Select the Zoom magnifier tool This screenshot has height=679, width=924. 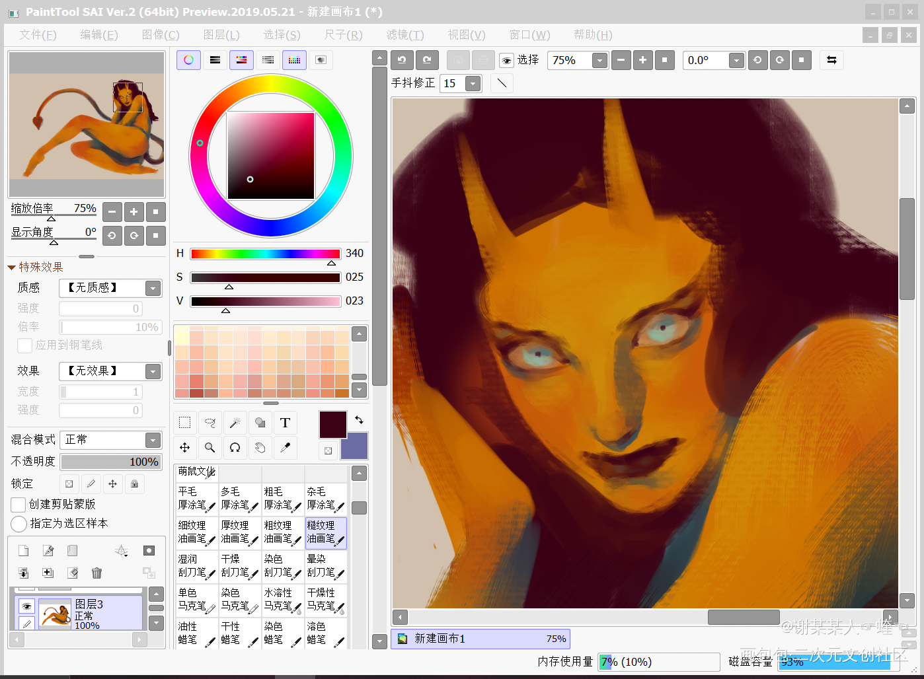coord(210,448)
